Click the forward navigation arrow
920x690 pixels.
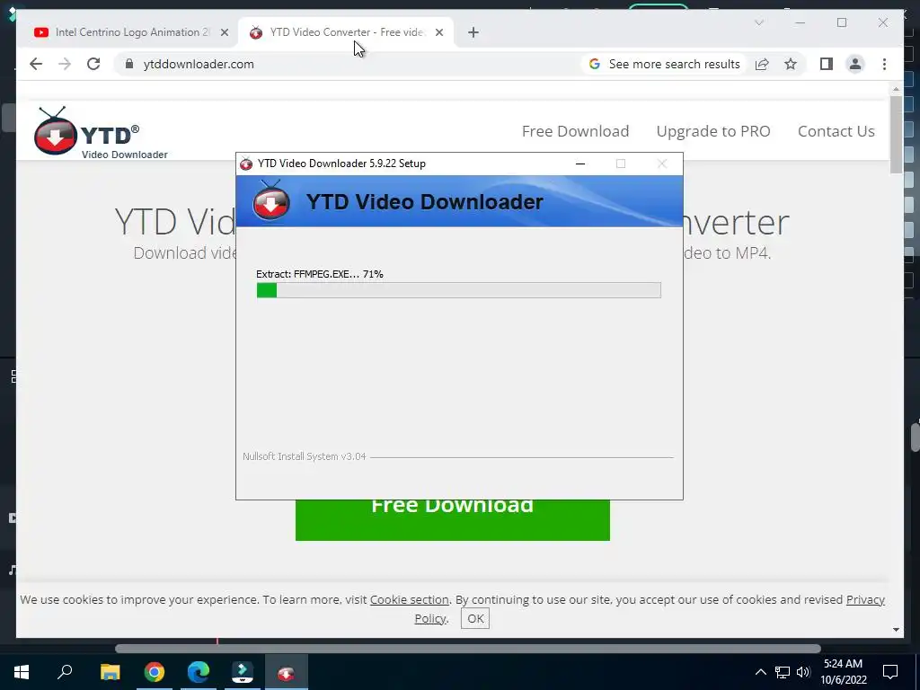pos(65,64)
